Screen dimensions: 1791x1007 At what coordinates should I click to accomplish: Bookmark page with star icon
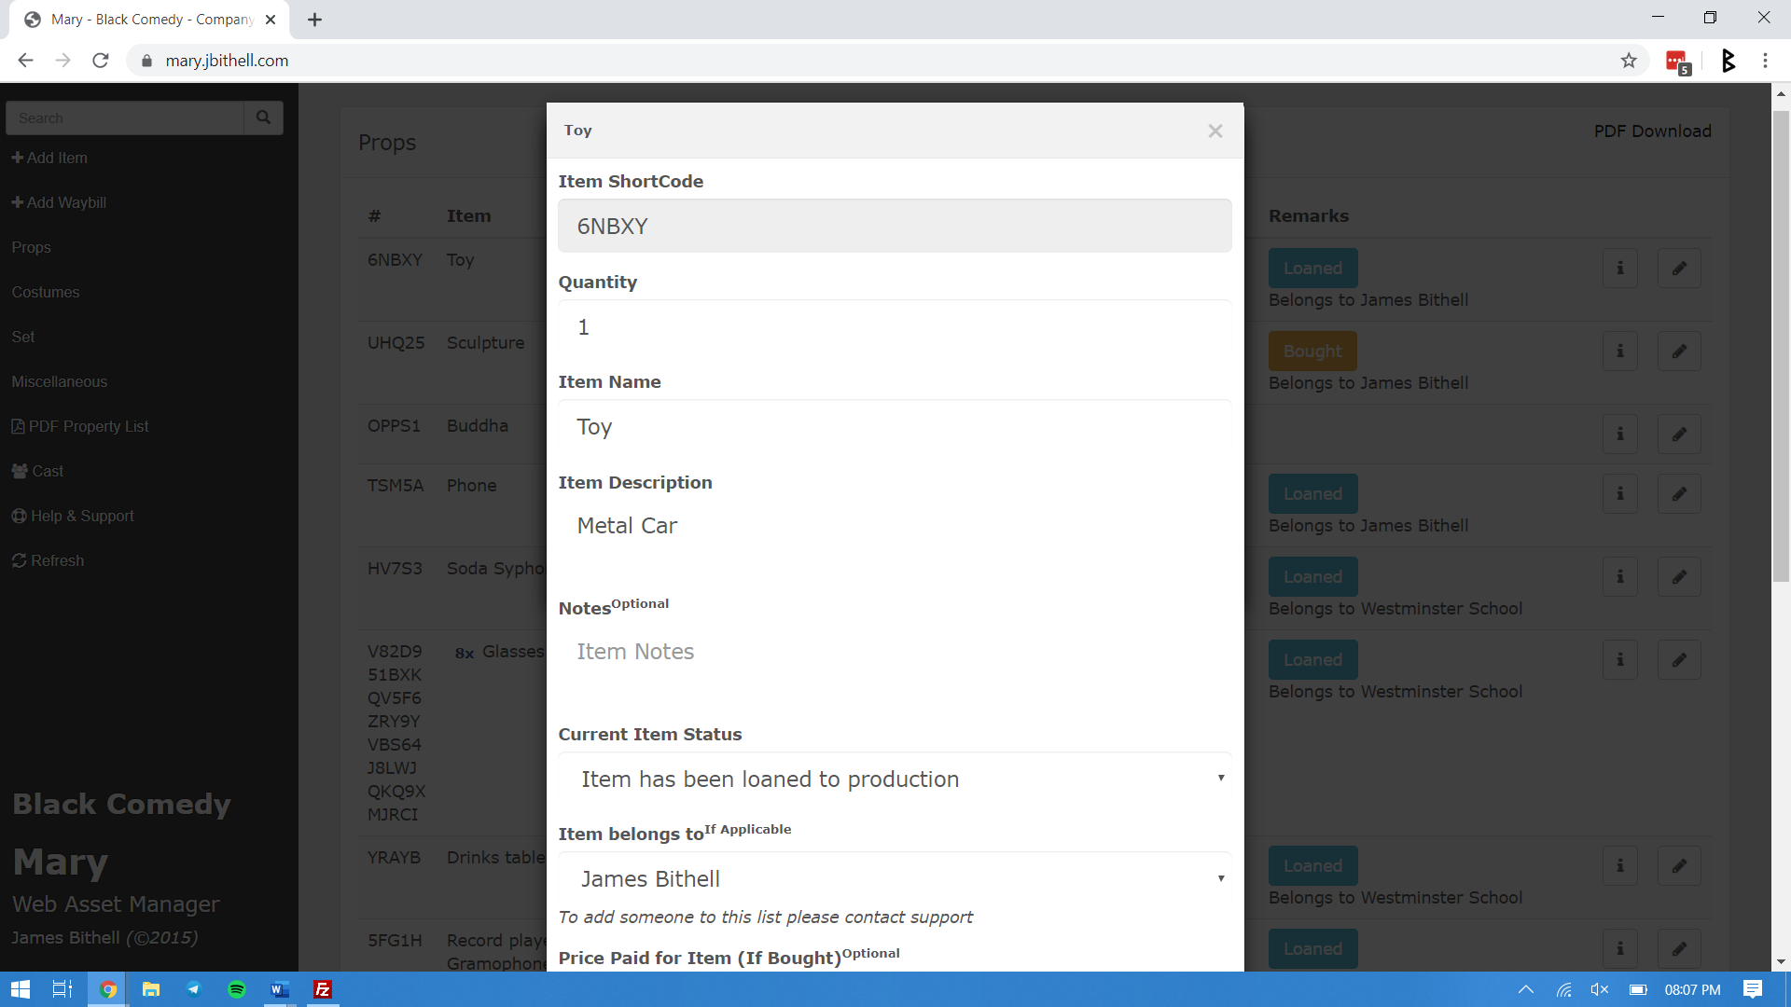(x=1629, y=61)
